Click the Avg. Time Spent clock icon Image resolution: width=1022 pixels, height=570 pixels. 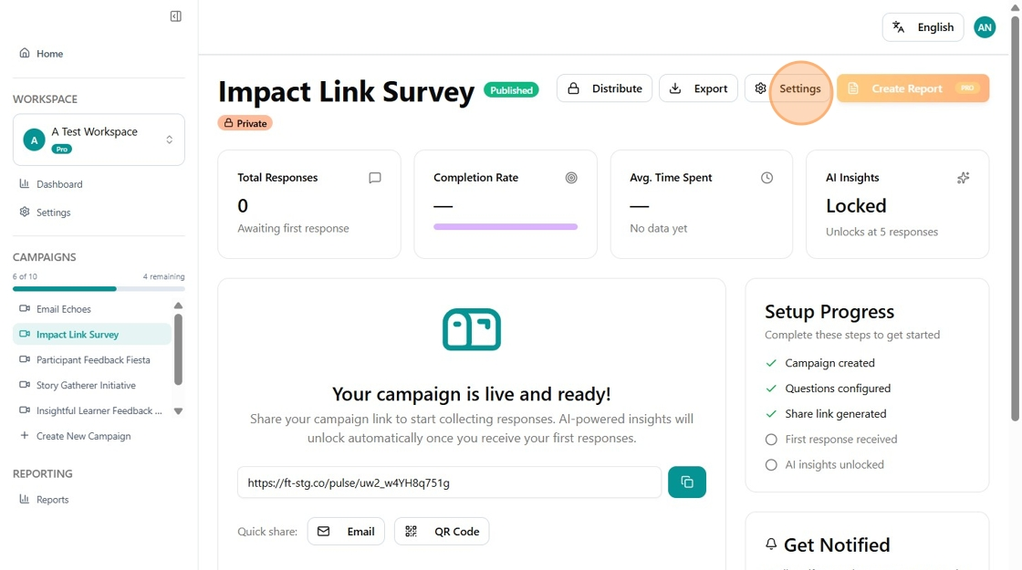(x=767, y=178)
